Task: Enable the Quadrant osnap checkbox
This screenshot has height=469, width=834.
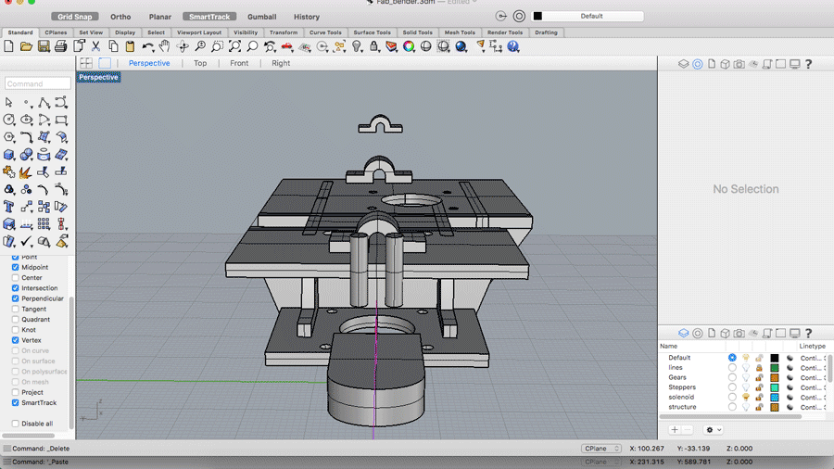Action: click(16, 320)
